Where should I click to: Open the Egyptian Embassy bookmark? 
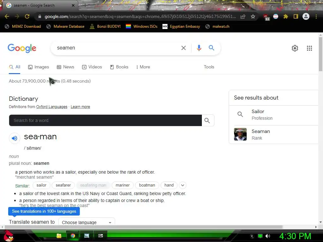coord(181,26)
